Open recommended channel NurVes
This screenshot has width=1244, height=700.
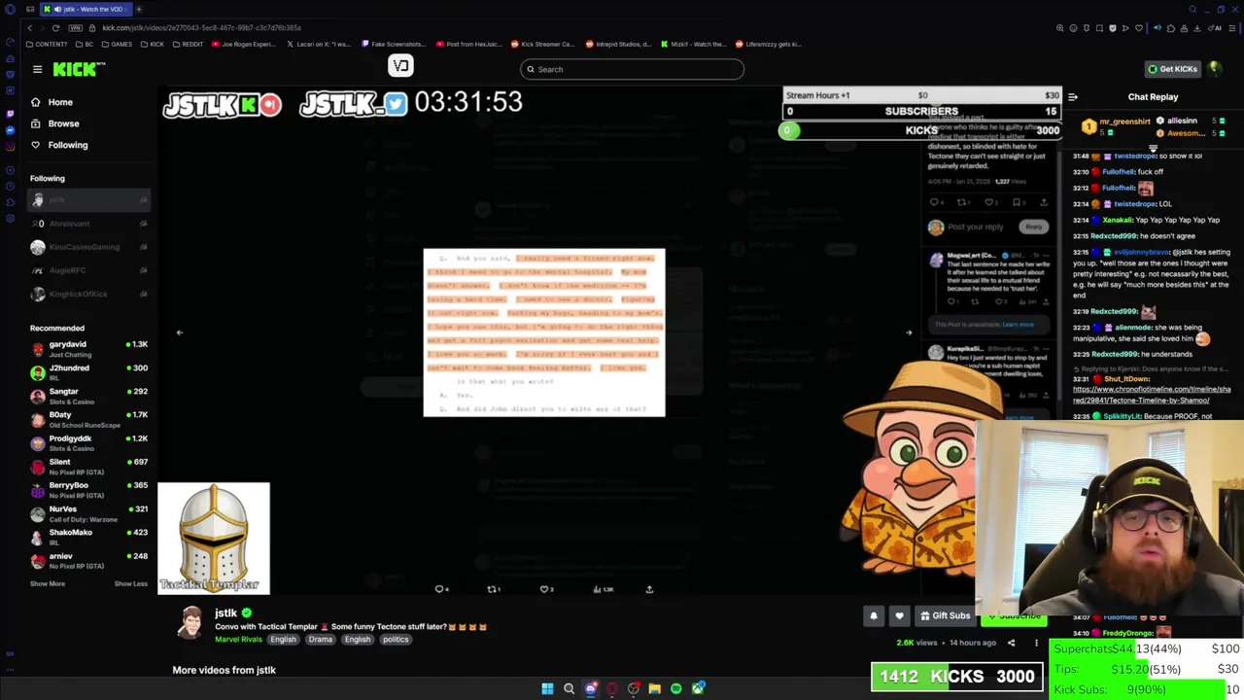click(x=89, y=512)
